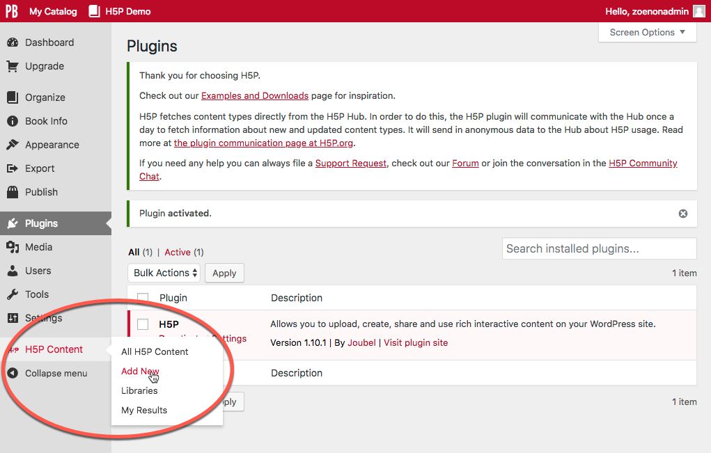Choose Add New in H5P Content submenu
This screenshot has width=711, height=453.
pos(140,372)
